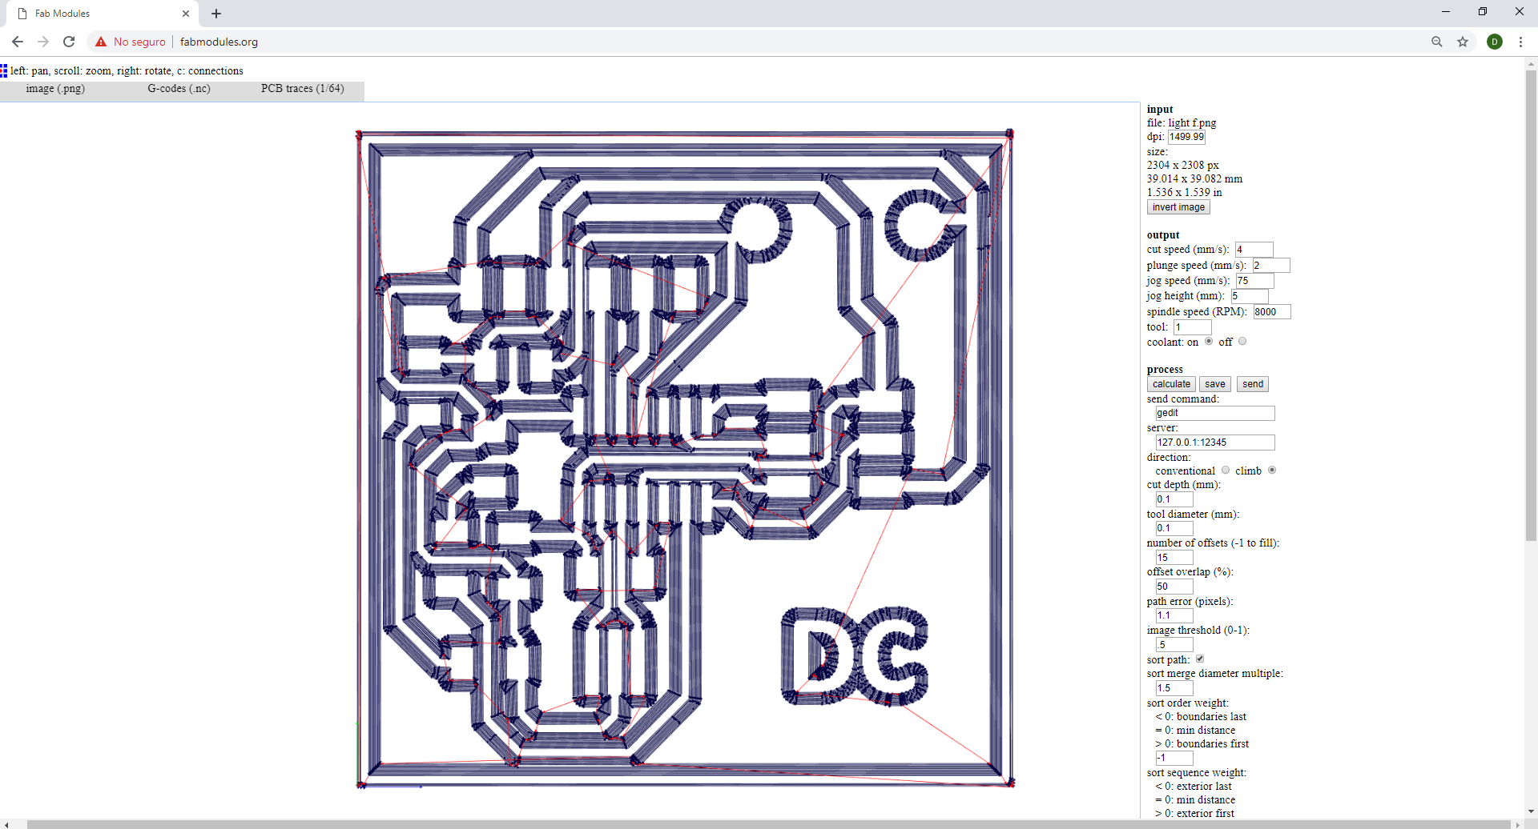Select conventional cut direction
This screenshot has width=1538, height=829.
click(1226, 471)
